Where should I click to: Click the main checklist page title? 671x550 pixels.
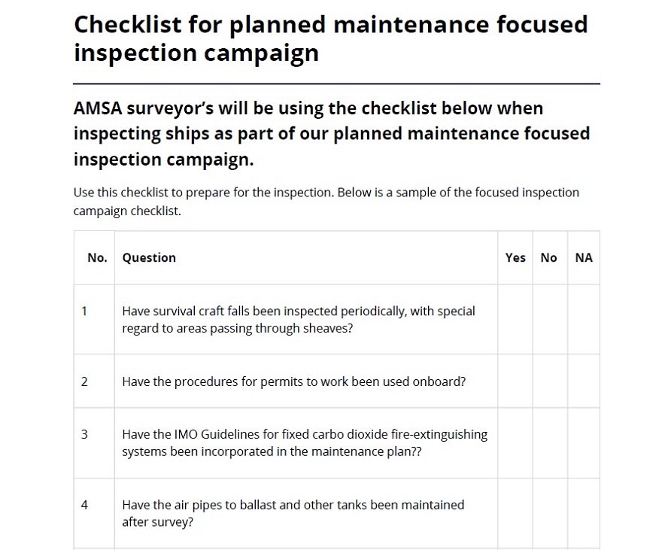[x=330, y=38]
